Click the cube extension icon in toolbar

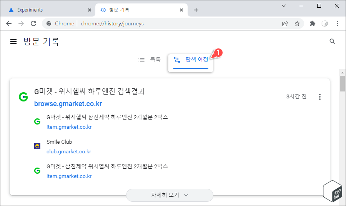[324, 23]
